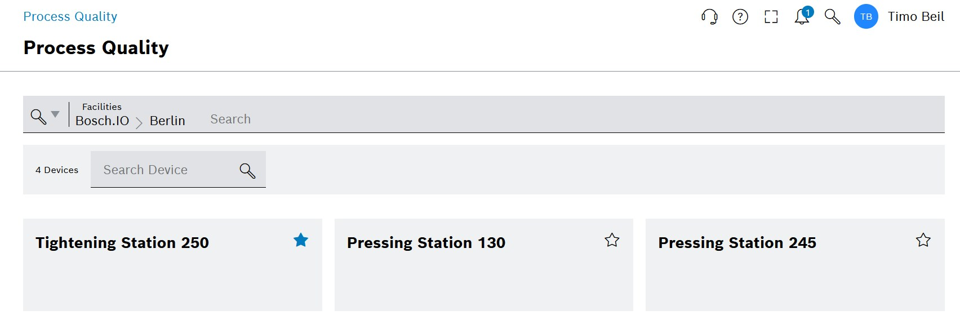Click the facilities filter magnifier icon
960x319 pixels.
(x=38, y=117)
